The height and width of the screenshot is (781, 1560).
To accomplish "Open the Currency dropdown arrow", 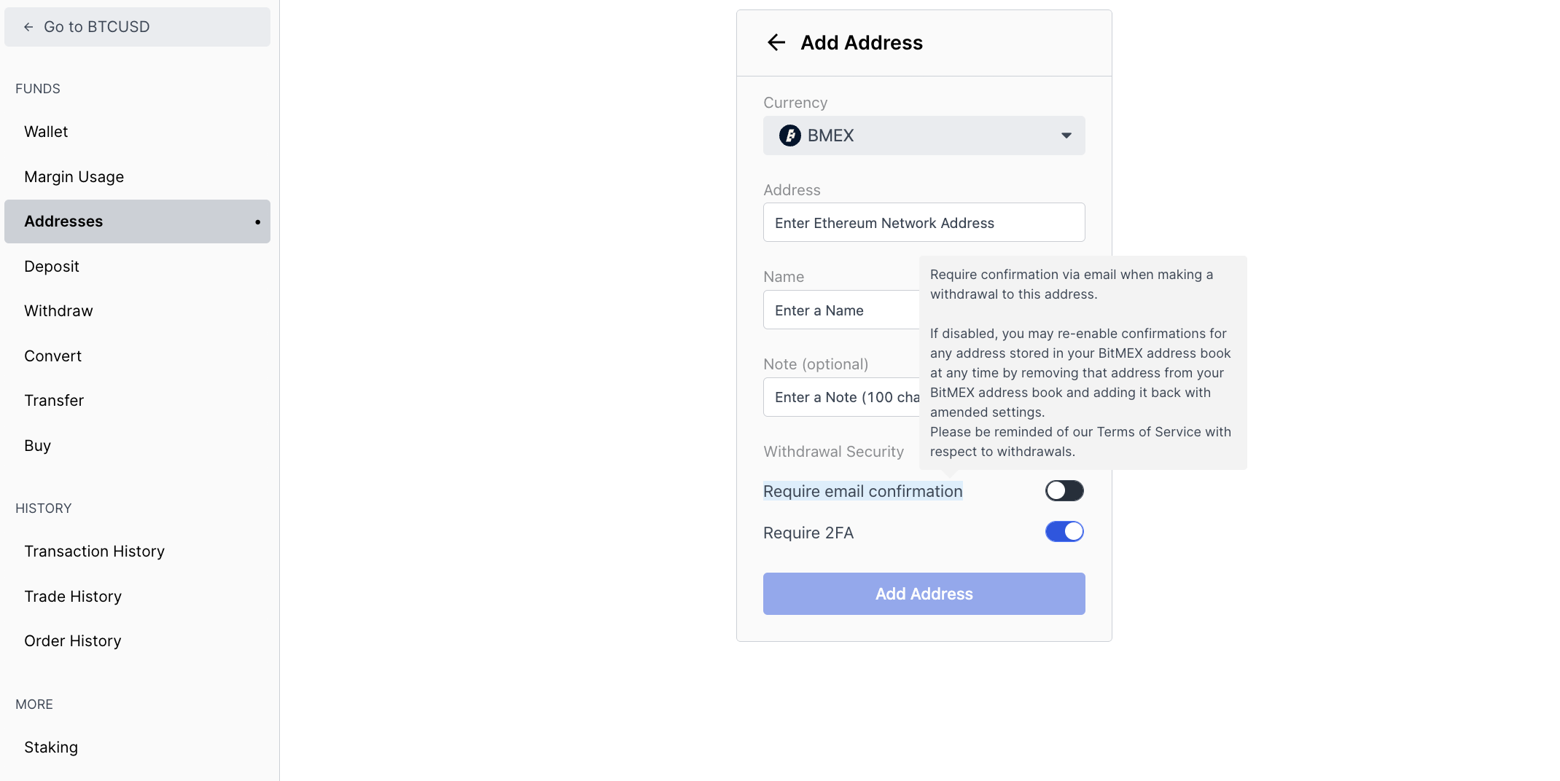I will 1066,136.
